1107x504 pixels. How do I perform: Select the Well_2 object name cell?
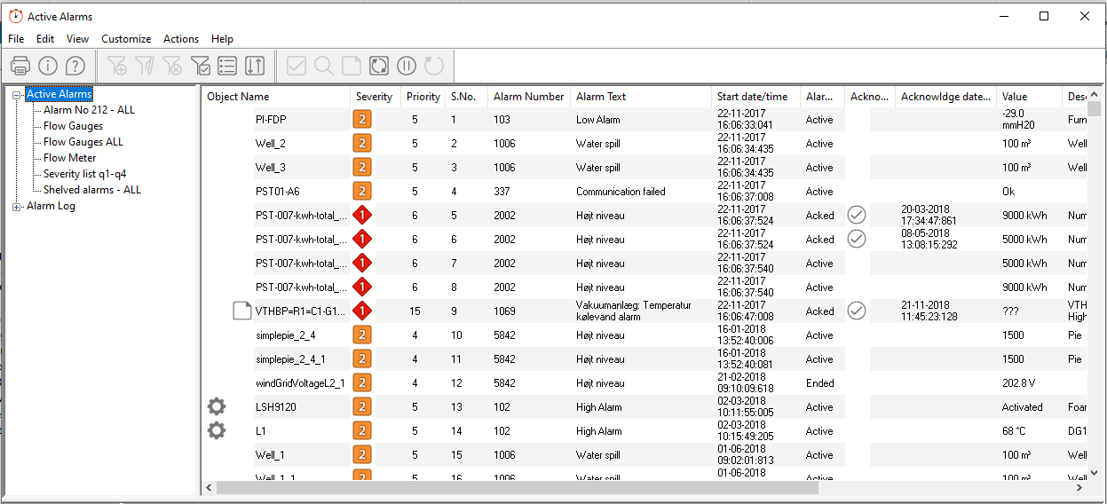271,144
